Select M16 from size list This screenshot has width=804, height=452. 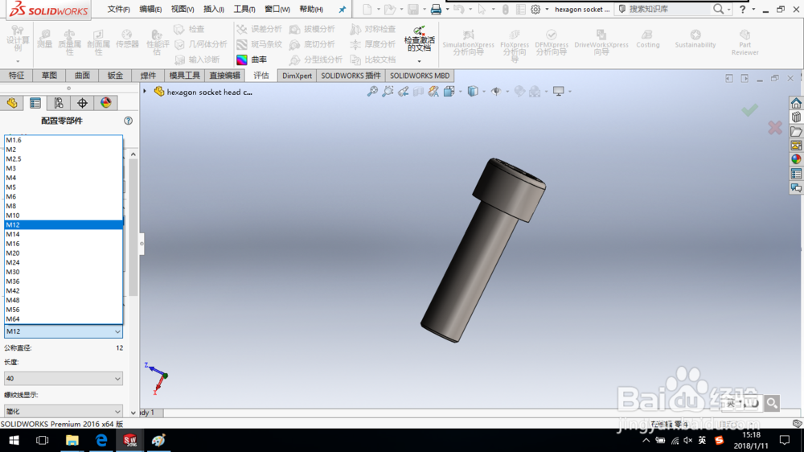[64, 244]
